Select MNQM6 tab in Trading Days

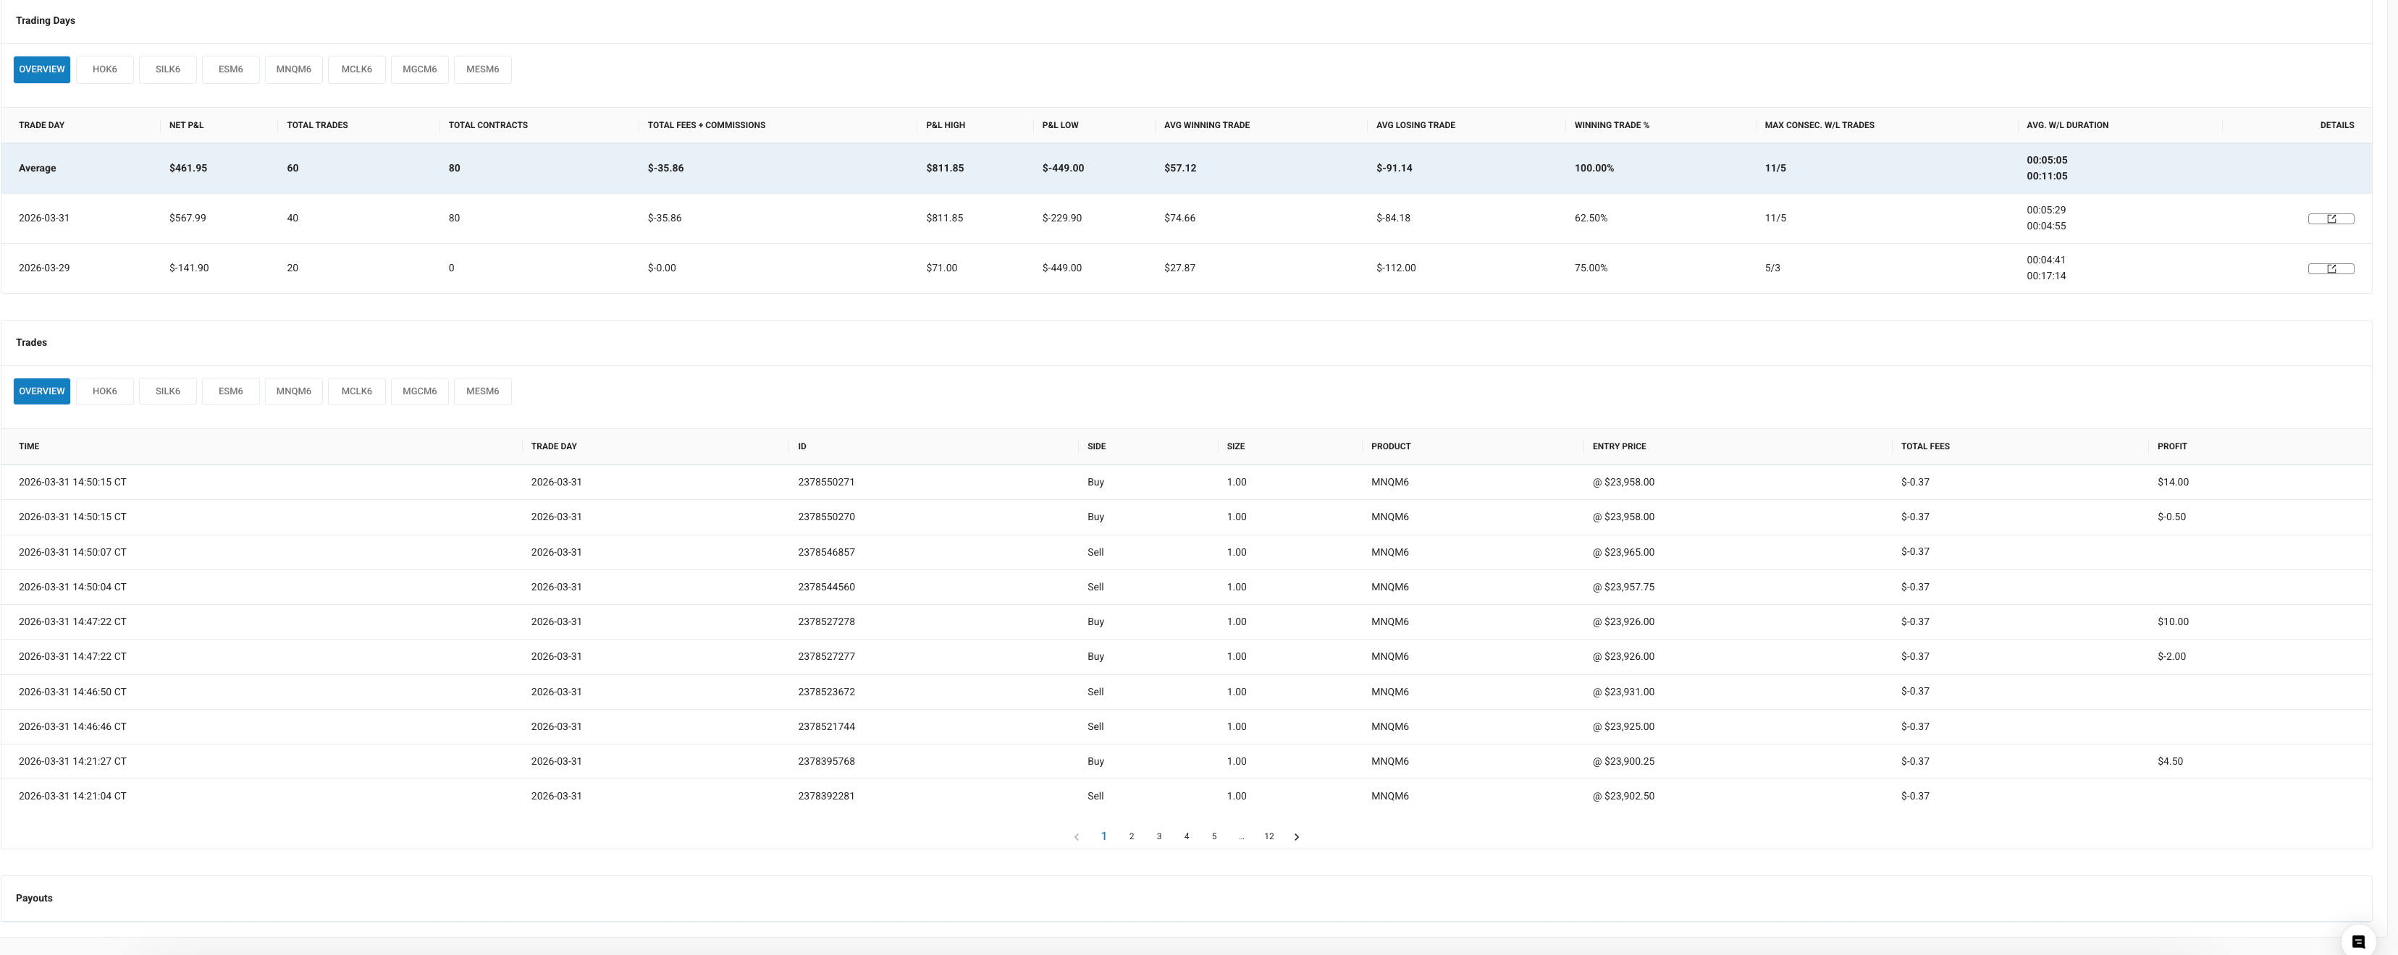coord(293,69)
